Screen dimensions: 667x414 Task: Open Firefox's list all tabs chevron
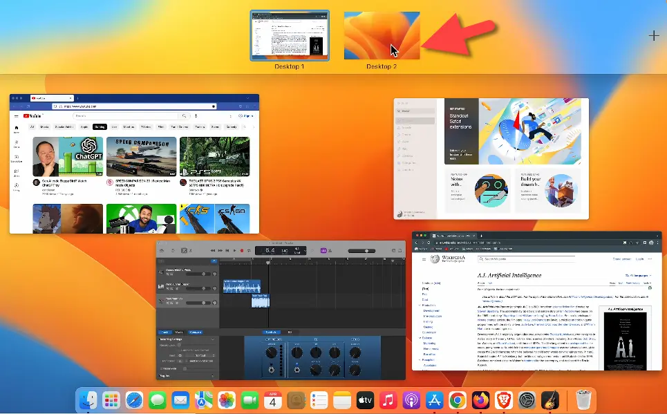[248, 98]
